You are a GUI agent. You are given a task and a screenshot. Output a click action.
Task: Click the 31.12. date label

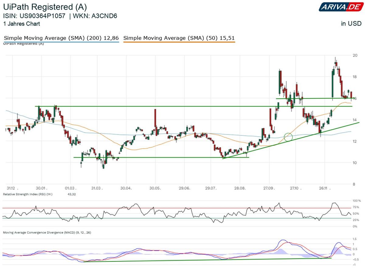12,189
